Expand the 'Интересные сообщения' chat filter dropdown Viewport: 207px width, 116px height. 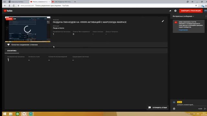pos(183,16)
